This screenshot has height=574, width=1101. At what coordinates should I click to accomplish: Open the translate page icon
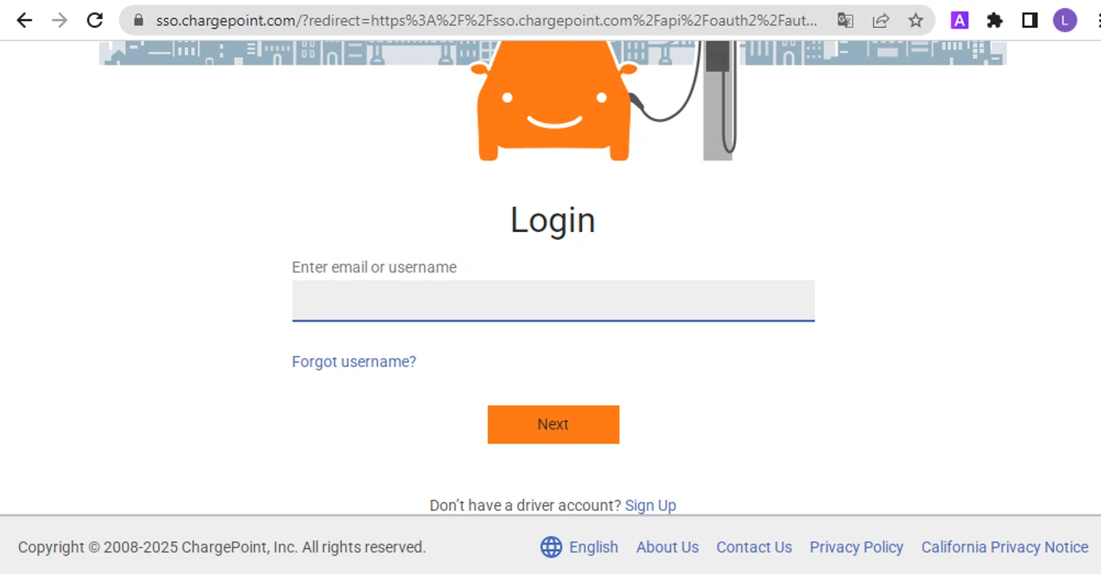click(x=846, y=21)
